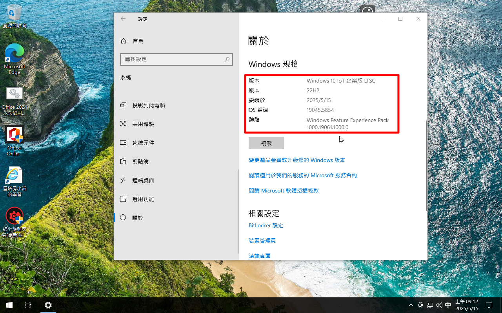Open the Action Center notification icon
Viewport: 502px width, 313px height.
tap(489, 305)
